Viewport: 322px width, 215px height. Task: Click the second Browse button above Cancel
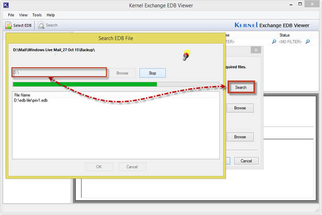click(240, 137)
